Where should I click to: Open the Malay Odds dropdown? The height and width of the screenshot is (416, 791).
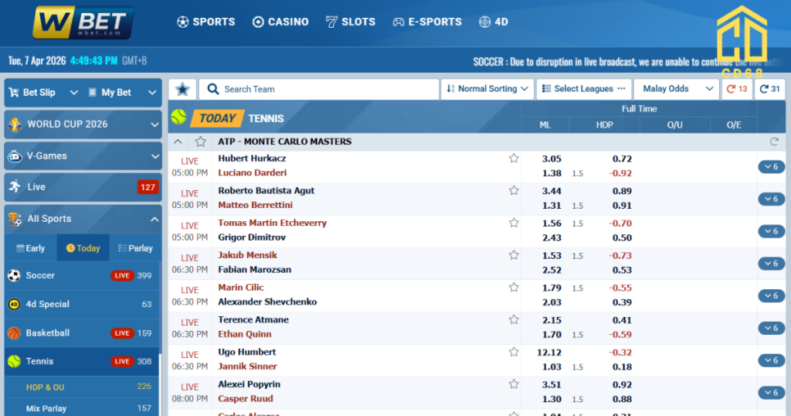[677, 89]
